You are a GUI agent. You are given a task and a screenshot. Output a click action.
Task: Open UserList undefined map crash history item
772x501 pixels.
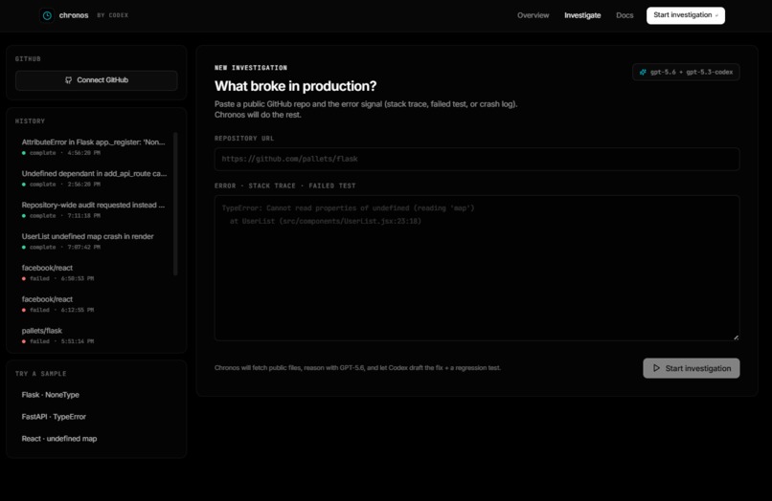click(x=94, y=241)
